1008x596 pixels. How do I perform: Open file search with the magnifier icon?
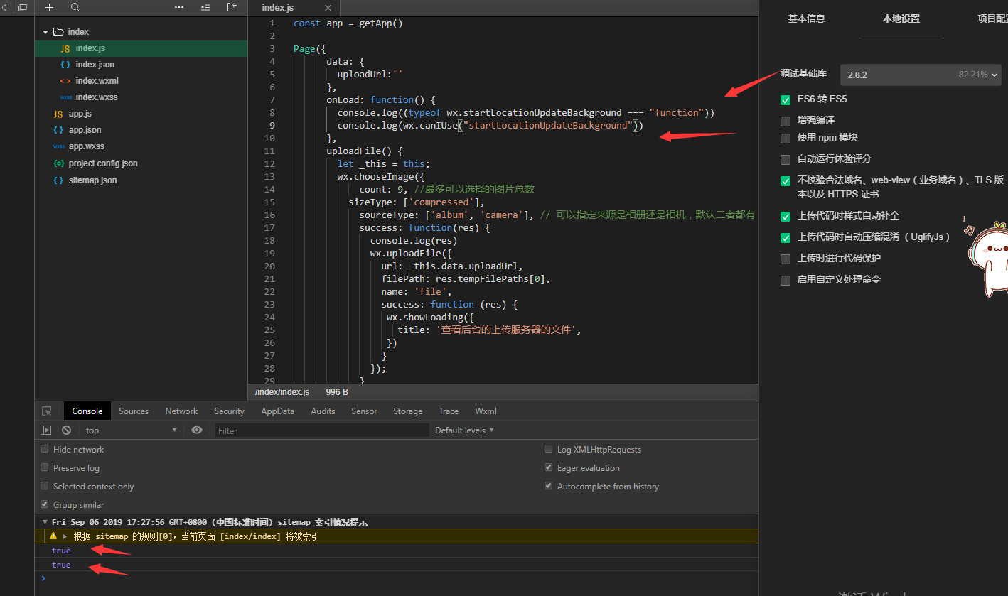pyautogui.click(x=75, y=7)
